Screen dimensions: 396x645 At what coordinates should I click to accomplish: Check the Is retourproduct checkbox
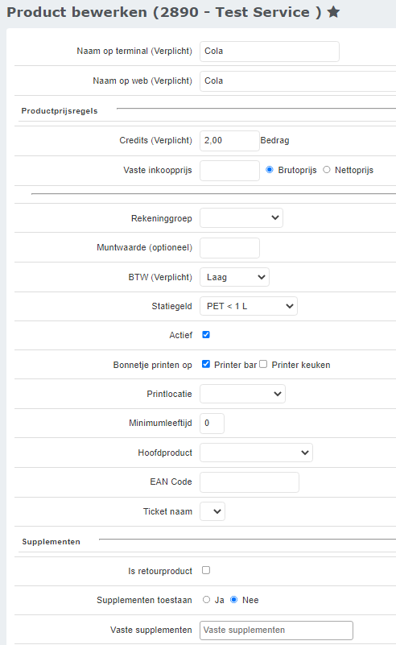click(x=206, y=570)
